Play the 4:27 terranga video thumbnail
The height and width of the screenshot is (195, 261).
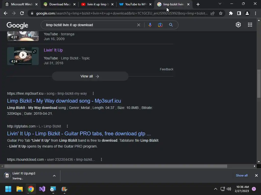pos(23,36)
